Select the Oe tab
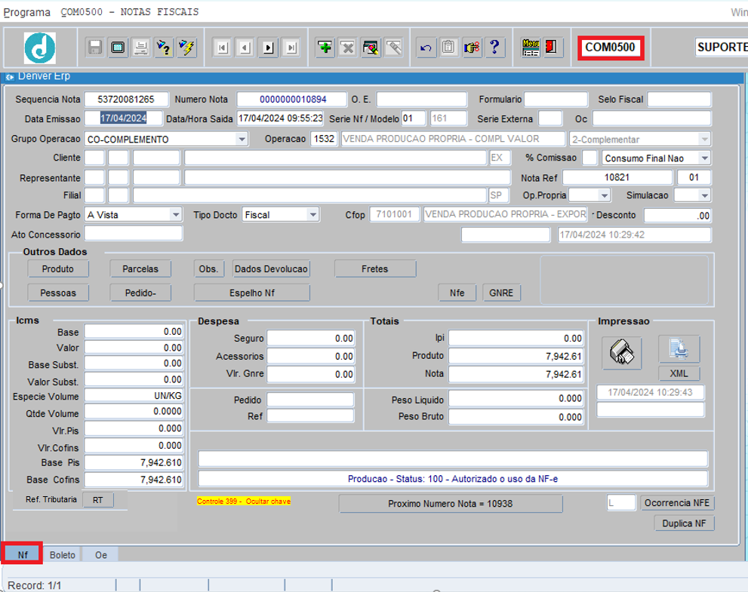The image size is (748, 592). (x=100, y=554)
